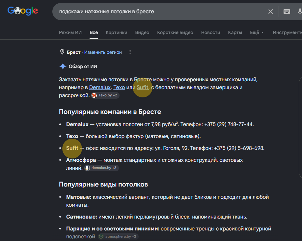The image size is (302, 241).
Task: Click the AI overview sparkle icon
Action: click(63, 66)
